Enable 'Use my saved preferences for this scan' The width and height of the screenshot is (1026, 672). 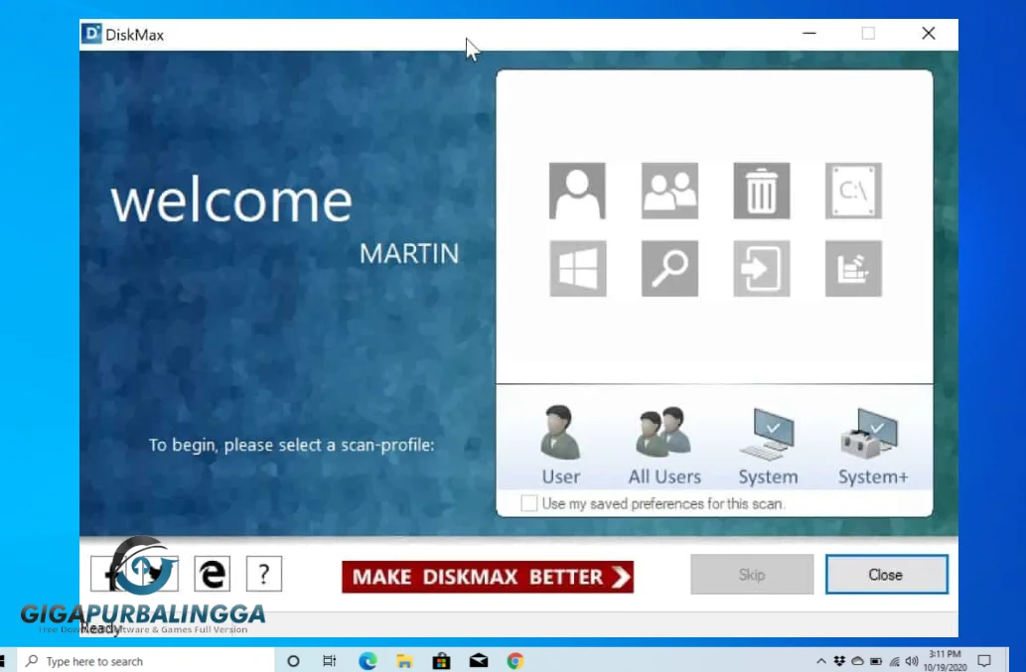coord(528,503)
